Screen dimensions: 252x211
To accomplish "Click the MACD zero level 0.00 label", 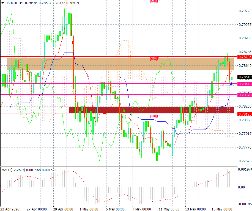I will pos(241,187).
